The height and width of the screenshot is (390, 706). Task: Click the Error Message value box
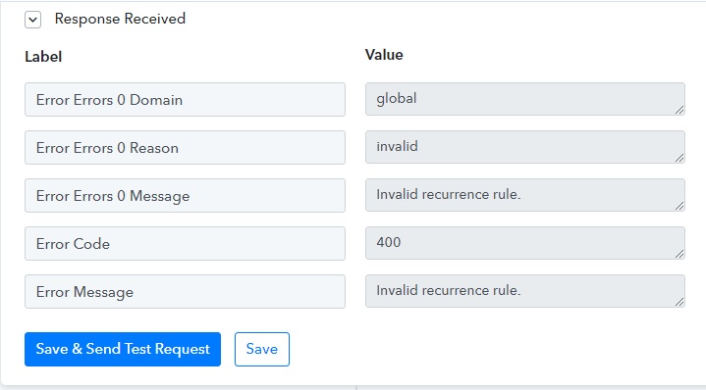525,291
